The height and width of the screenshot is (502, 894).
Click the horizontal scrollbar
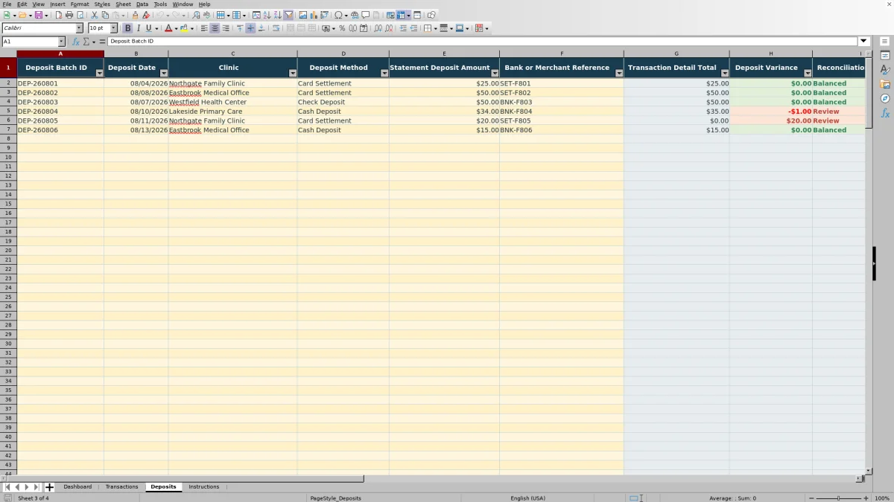[x=432, y=478]
